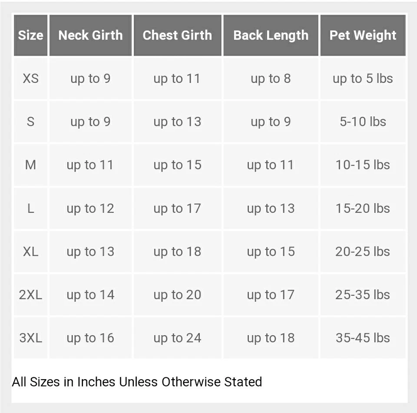This screenshot has width=417, height=413.
Task: Select the 'up to 17' back length cell
Action: [271, 295]
